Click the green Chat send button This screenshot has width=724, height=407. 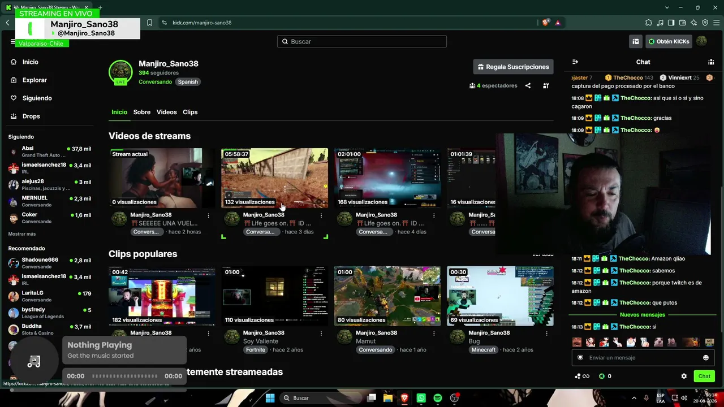point(704,376)
